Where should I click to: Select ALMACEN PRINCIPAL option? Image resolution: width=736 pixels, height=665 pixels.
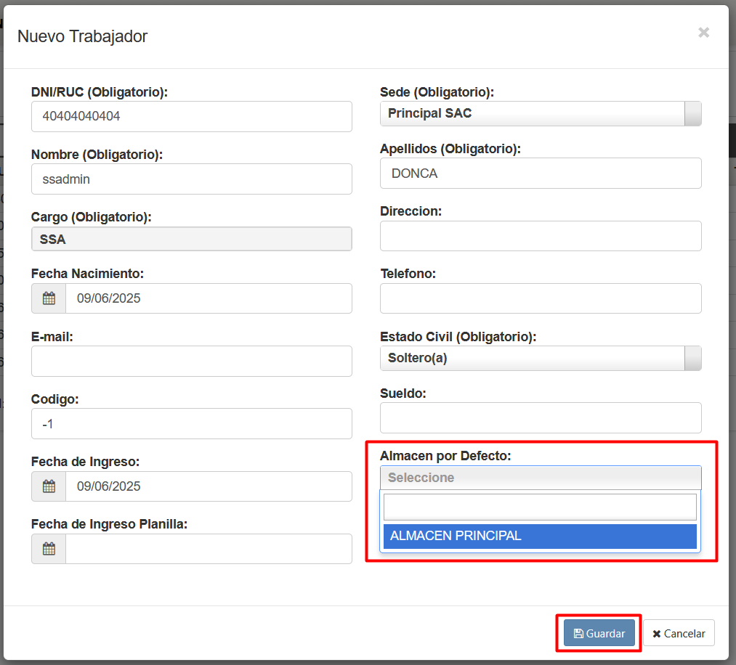(x=540, y=537)
